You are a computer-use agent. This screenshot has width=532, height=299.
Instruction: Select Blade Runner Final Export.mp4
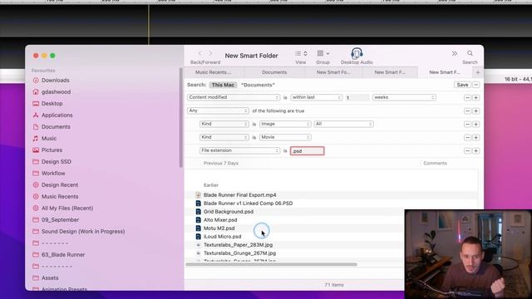(x=239, y=195)
